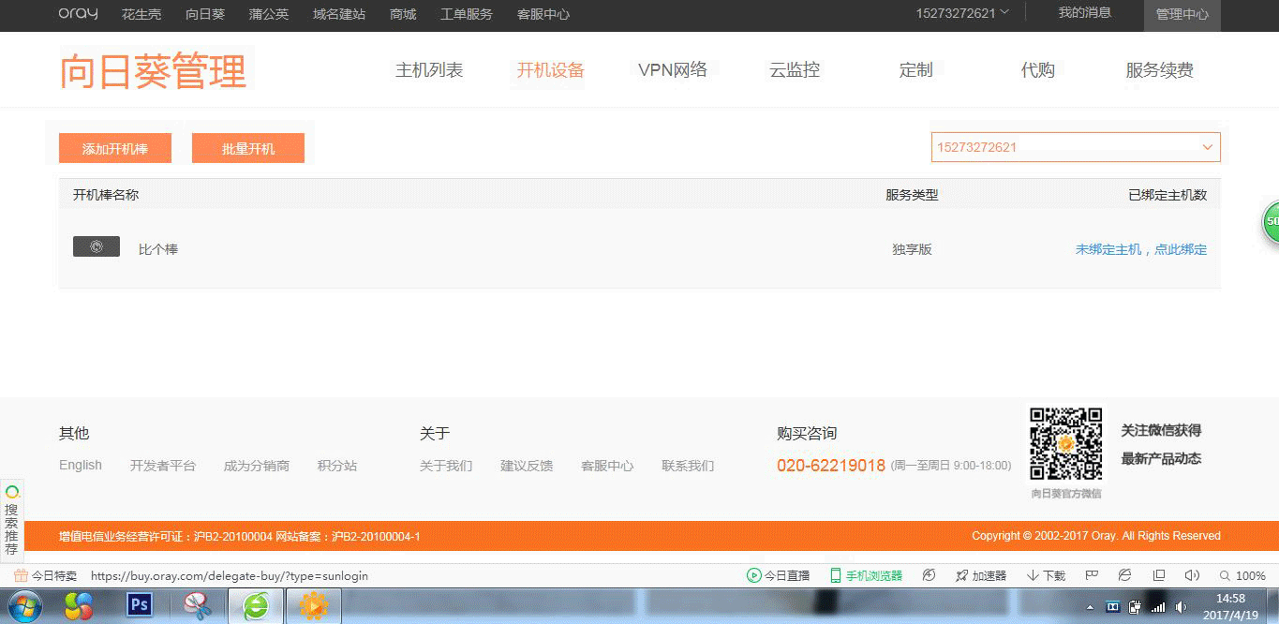The width and height of the screenshot is (1279, 624).
Task: Click the flag icon in browser status bar
Action: [x=1092, y=575]
